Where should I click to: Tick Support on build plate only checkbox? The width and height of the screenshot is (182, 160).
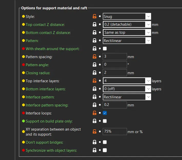(x=105, y=121)
